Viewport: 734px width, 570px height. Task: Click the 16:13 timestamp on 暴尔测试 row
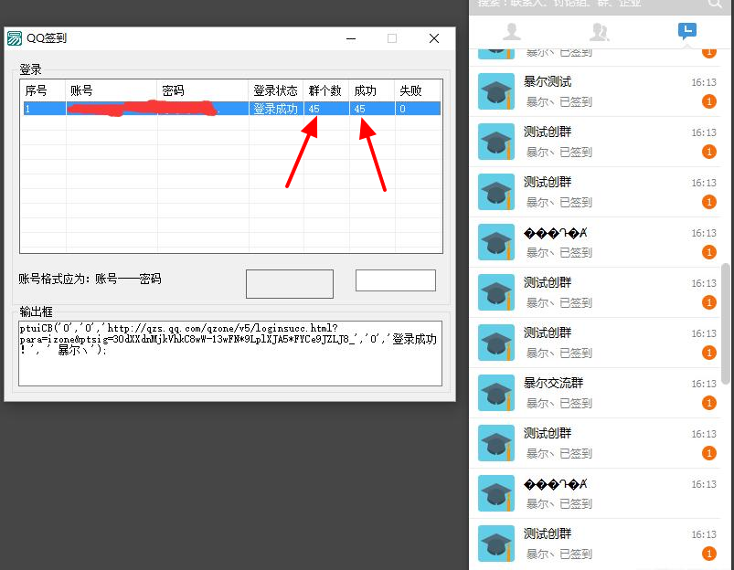click(x=704, y=82)
